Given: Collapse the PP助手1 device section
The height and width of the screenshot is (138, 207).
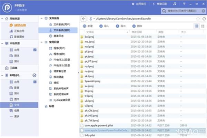Looking at the screenshot, I should (2, 76).
